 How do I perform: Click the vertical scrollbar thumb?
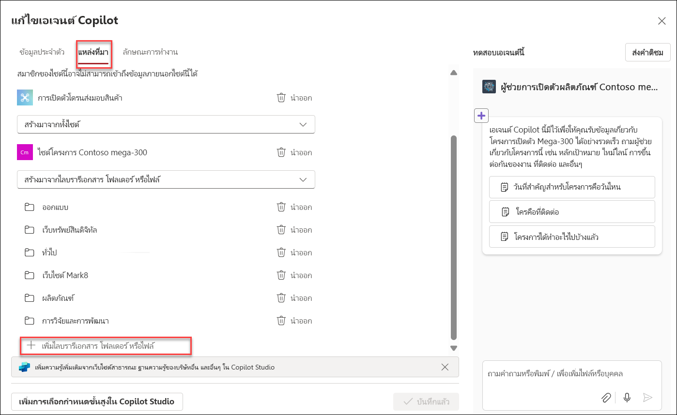454,237
